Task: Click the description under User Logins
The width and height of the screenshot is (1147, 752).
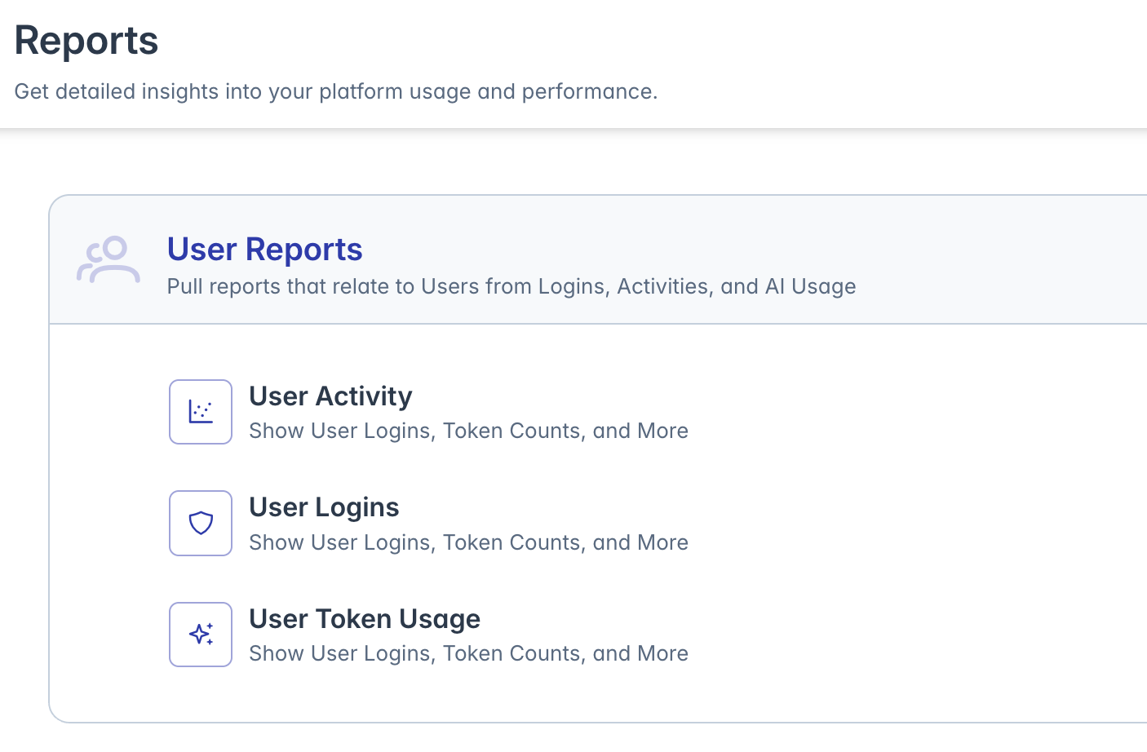Action: pyautogui.click(x=468, y=542)
